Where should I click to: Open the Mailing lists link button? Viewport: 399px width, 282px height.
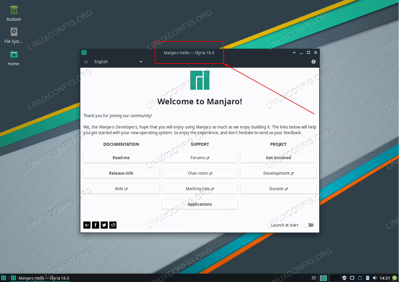tap(200, 189)
